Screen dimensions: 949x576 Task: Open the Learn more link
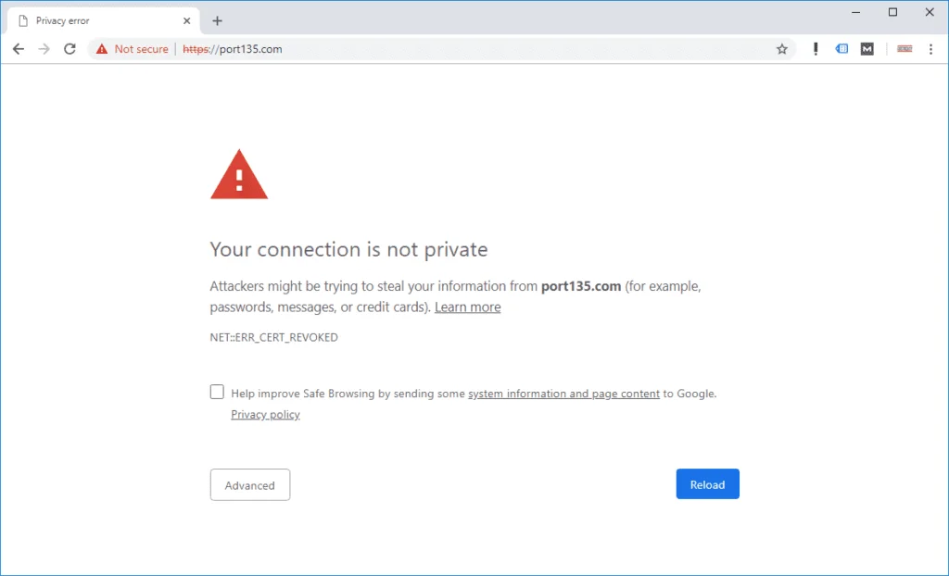pos(467,307)
